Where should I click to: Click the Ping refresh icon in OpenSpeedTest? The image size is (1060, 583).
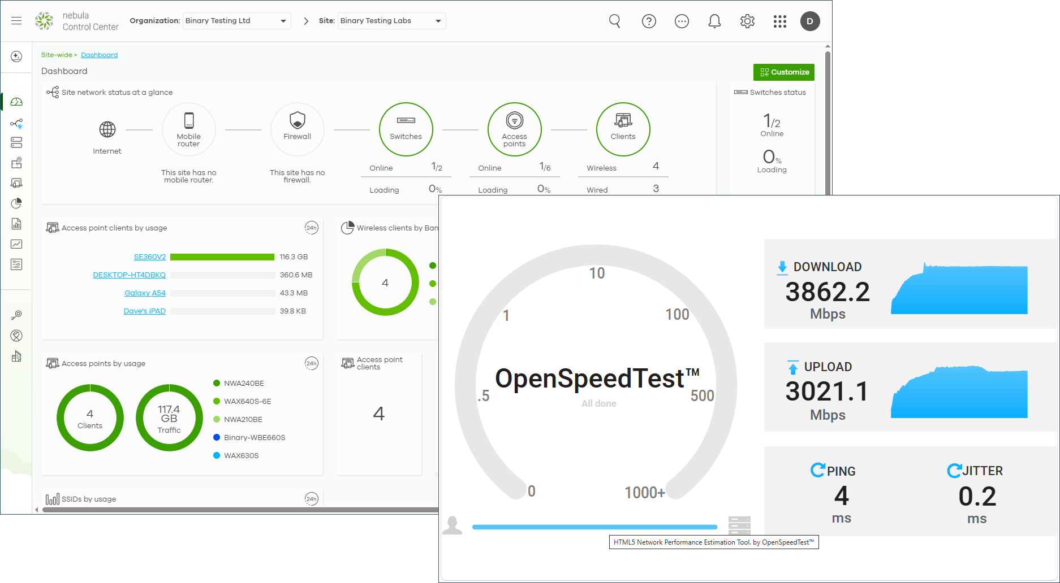(x=818, y=470)
